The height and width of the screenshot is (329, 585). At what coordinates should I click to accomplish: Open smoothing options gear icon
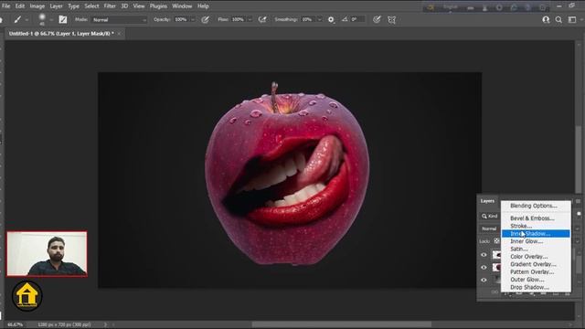[x=331, y=19]
